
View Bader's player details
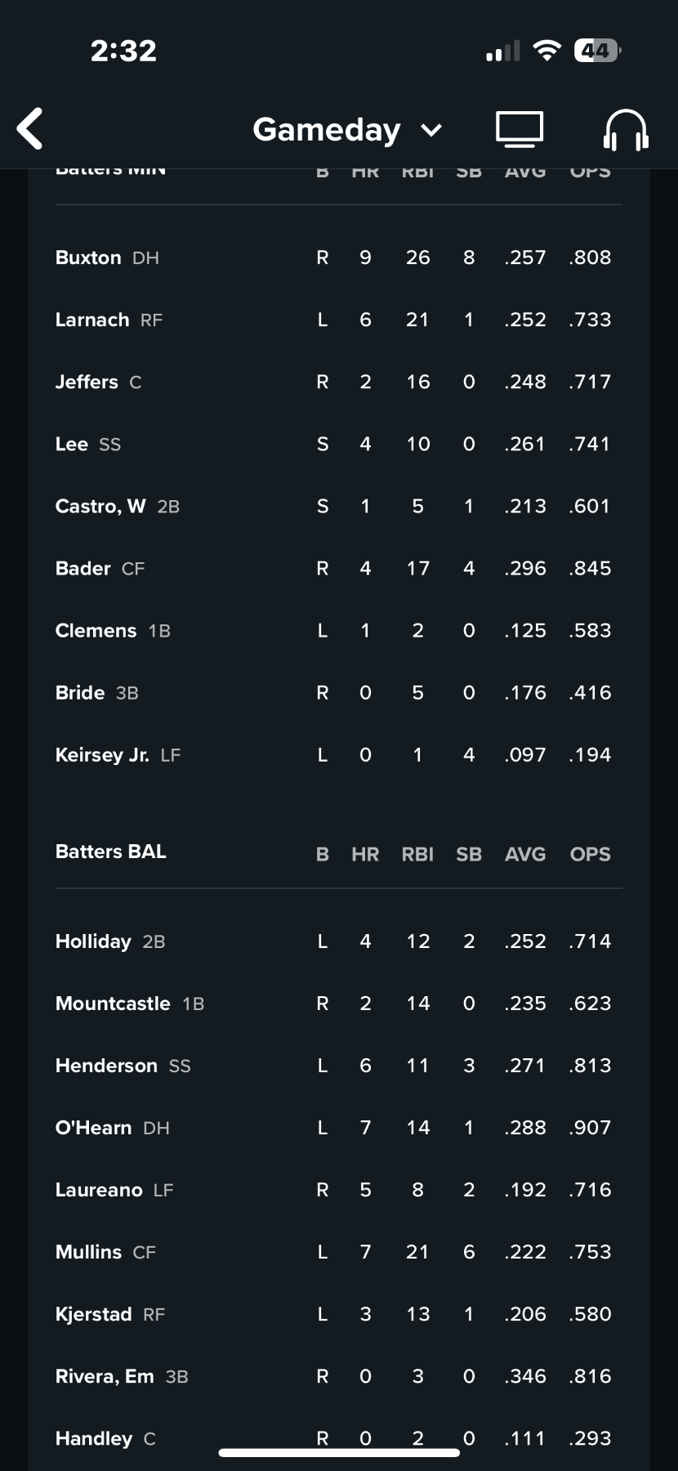point(83,568)
